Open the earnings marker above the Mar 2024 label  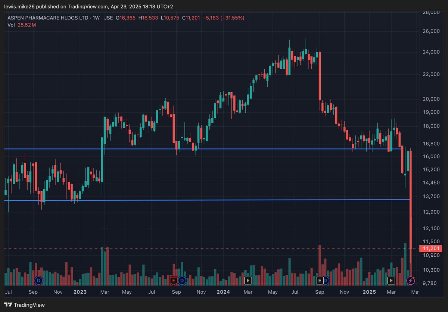click(248, 280)
